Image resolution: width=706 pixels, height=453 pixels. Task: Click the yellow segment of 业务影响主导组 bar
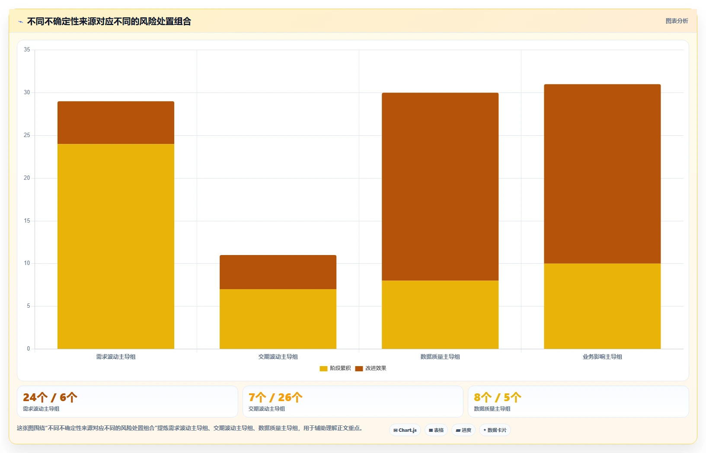point(602,306)
